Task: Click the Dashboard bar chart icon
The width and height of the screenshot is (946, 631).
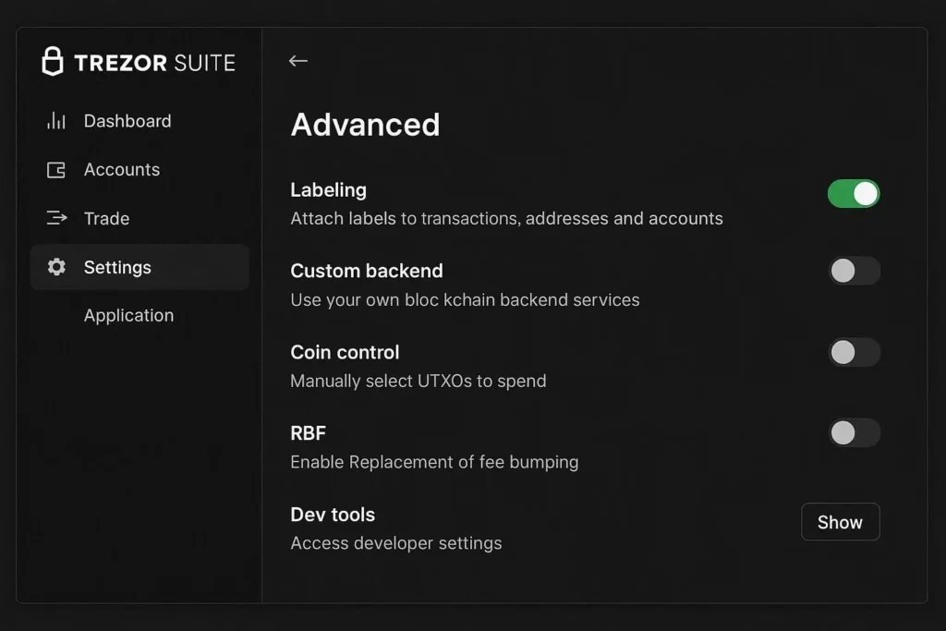Action: (x=56, y=121)
